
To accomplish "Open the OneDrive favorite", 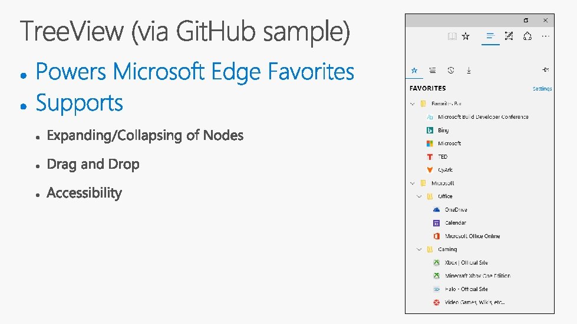I will [456, 209].
